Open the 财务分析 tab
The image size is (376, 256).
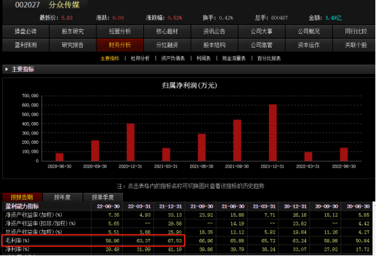click(120, 45)
